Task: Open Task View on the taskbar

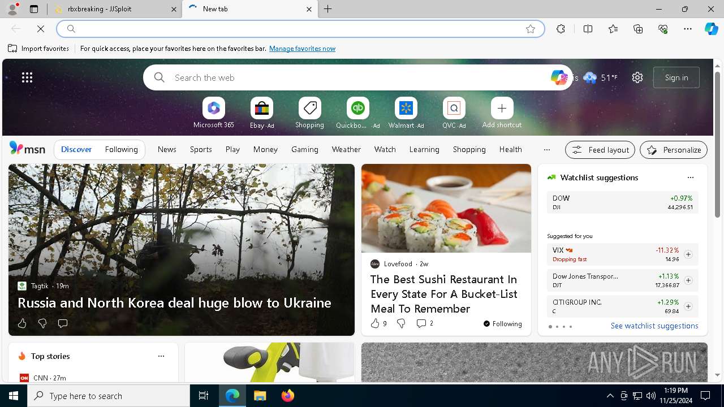Action: pyautogui.click(x=204, y=396)
